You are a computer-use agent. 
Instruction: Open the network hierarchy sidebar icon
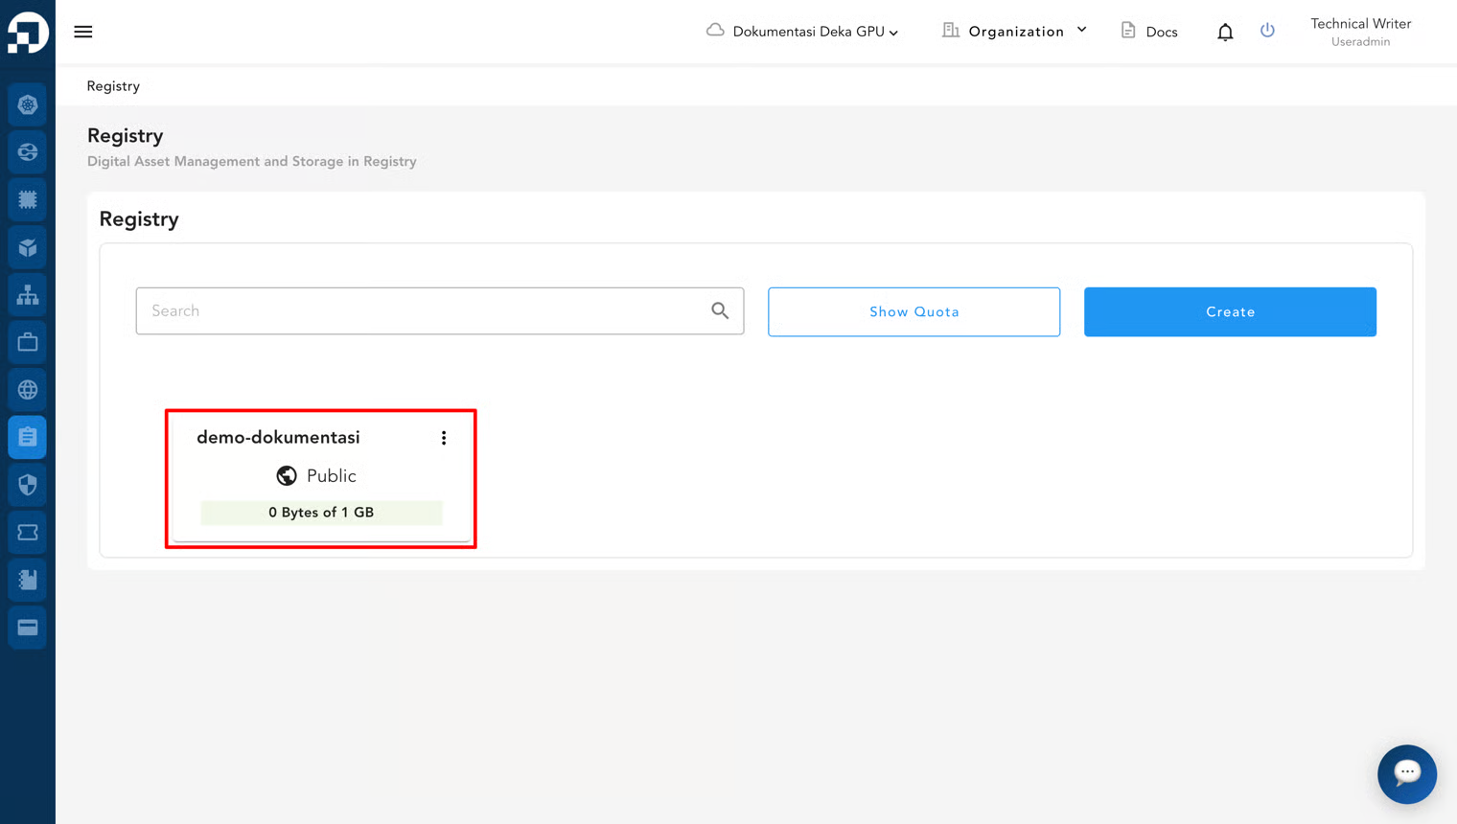click(28, 295)
